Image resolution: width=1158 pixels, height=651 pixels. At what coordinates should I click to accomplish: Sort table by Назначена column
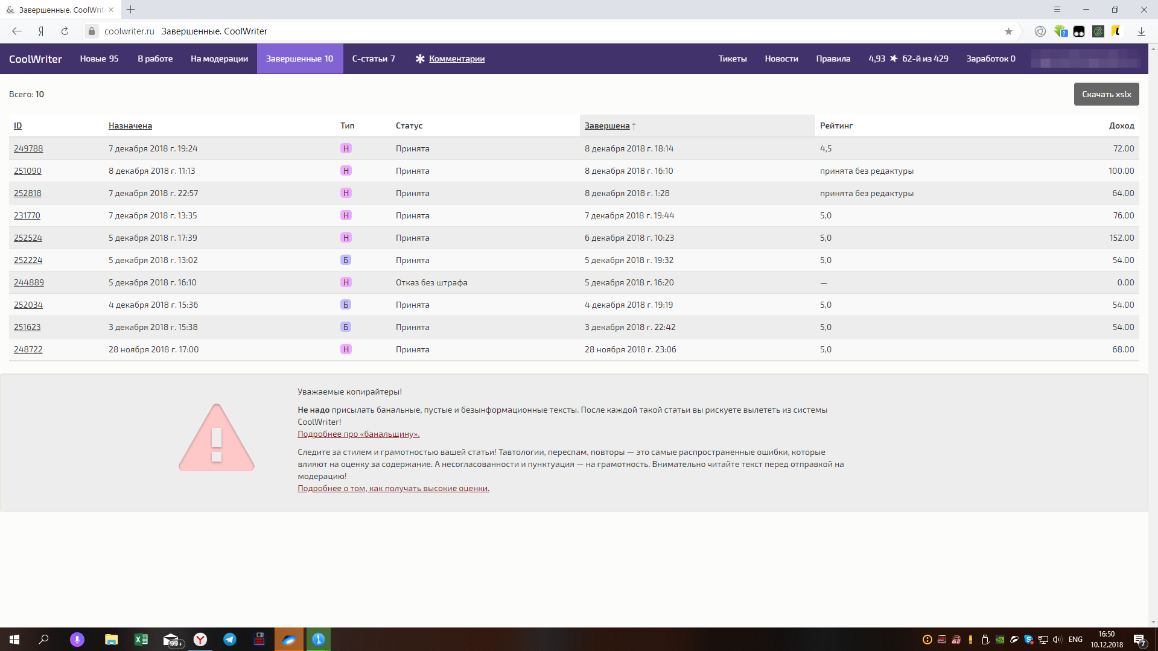tap(130, 125)
